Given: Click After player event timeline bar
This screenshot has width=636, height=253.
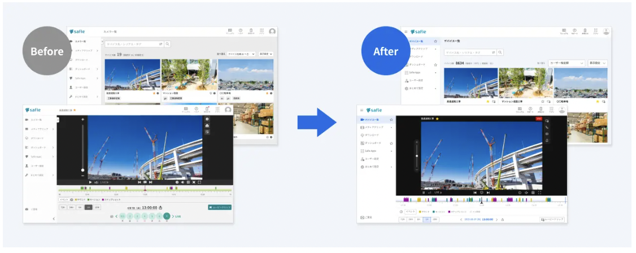Looking at the screenshot, I should point(481,199).
